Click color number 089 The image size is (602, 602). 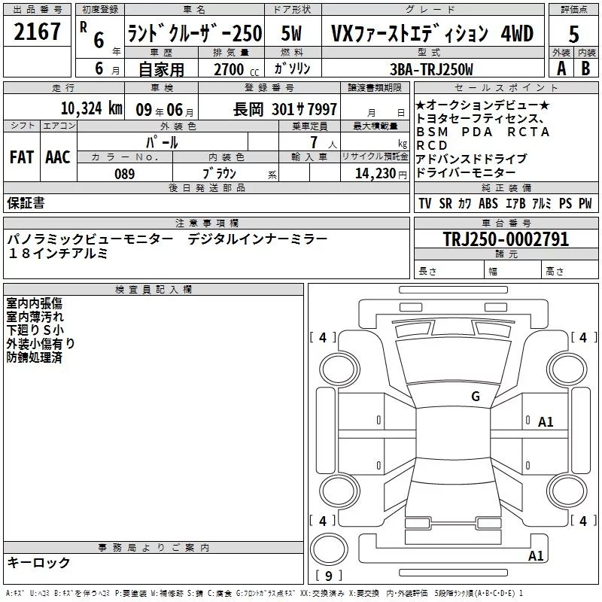[x=125, y=174]
